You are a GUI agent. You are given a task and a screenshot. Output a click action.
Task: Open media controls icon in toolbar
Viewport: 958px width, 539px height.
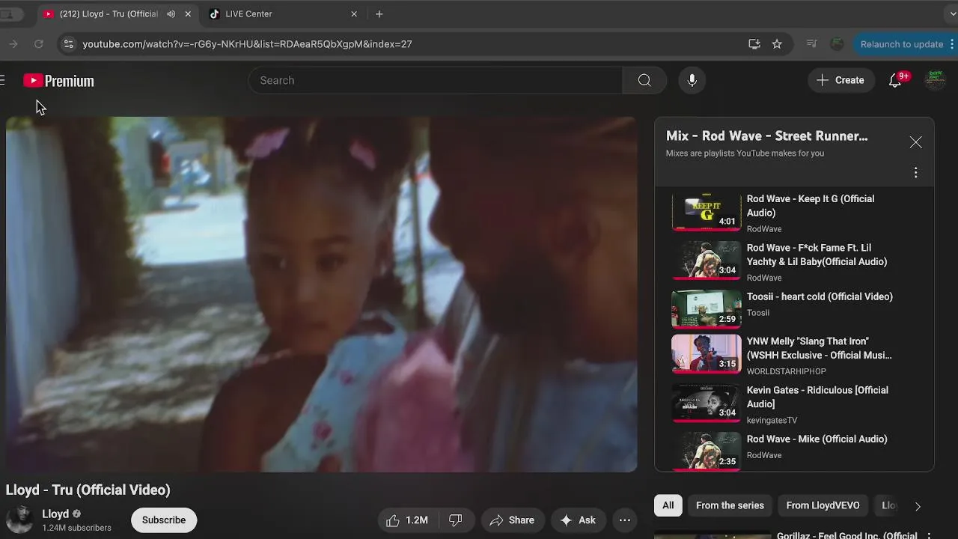pos(811,44)
